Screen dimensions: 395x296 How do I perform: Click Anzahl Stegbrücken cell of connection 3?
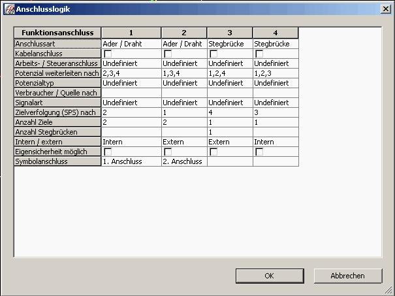(x=230, y=132)
